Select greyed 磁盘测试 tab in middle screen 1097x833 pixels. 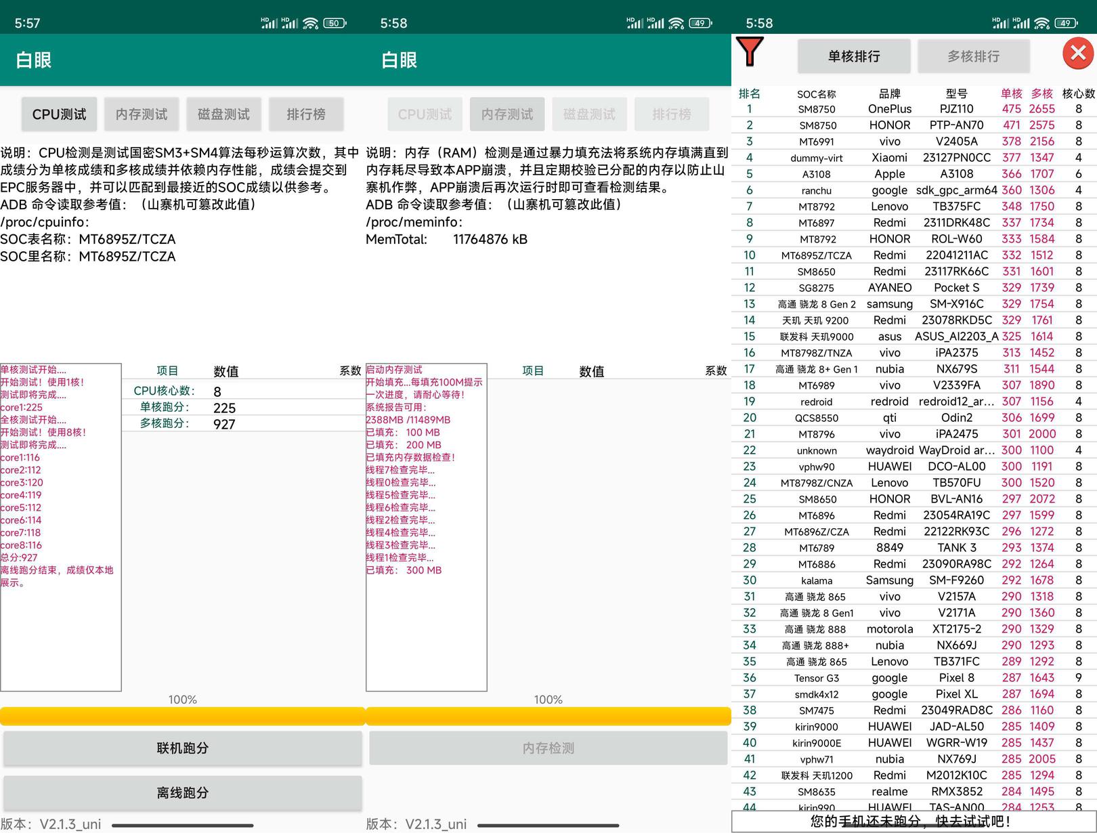pos(589,114)
